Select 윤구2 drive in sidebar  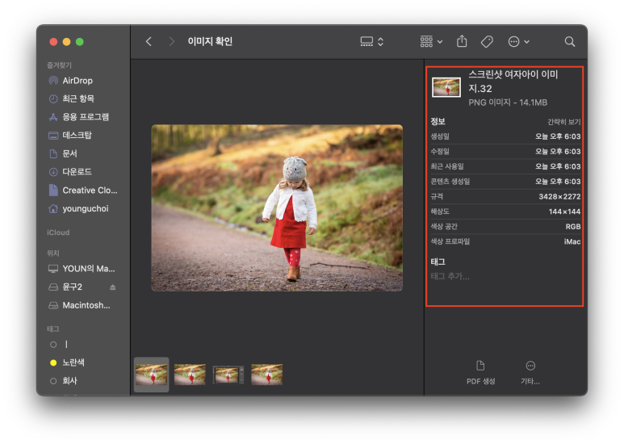[65, 287]
